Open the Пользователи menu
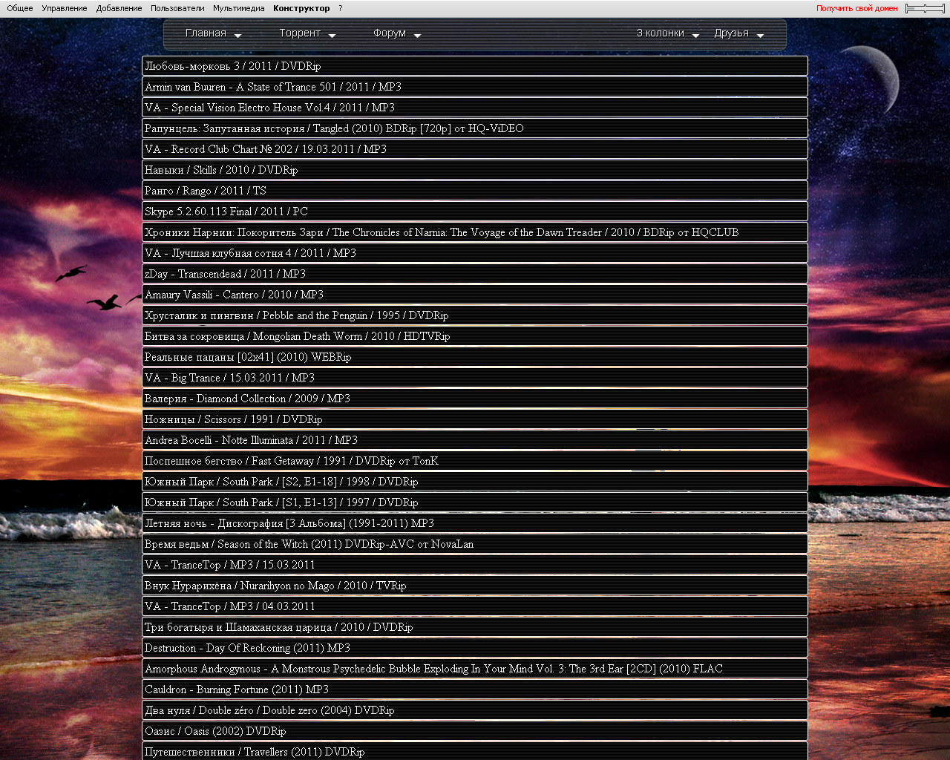Screen dimensions: 950x760 [177, 9]
